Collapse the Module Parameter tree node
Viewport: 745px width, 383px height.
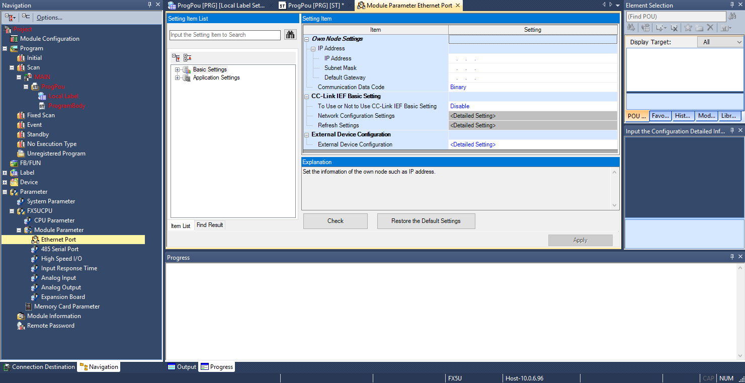click(x=19, y=230)
